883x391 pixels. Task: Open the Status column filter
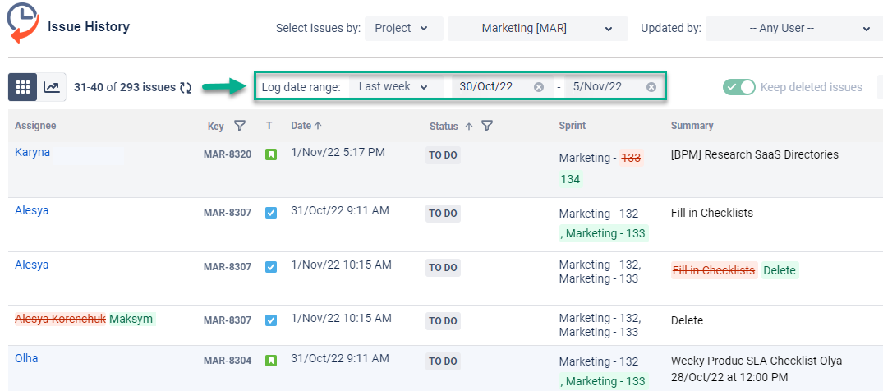pos(488,126)
